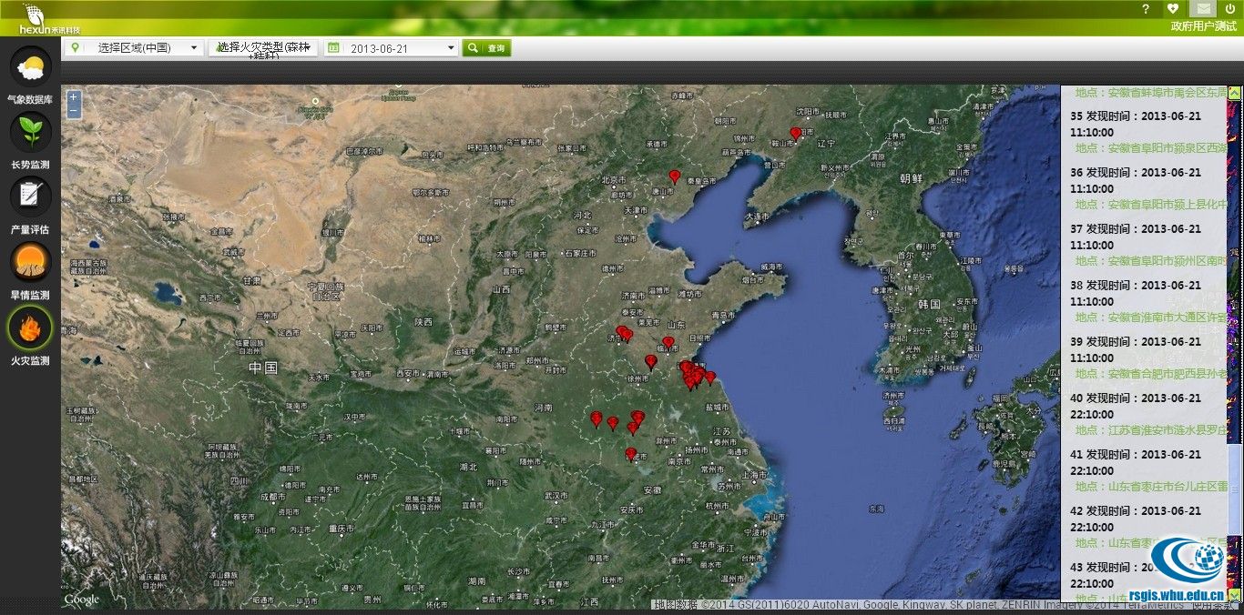The image size is (1244, 615).
Task: Click the green 查询 search button
Action: (486, 47)
